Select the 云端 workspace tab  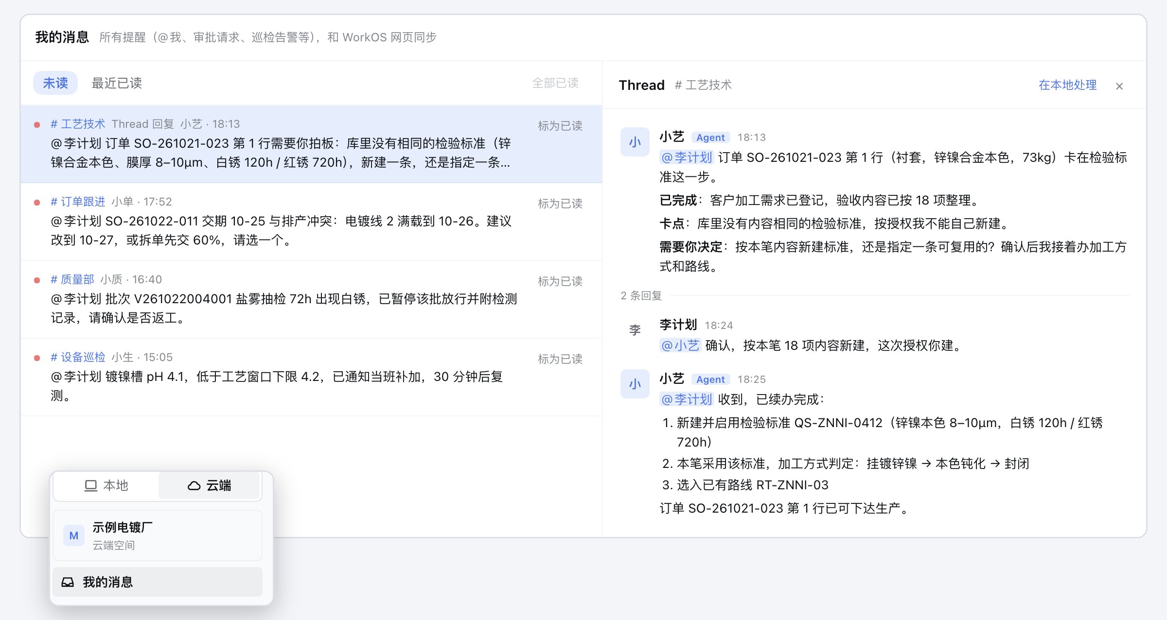pos(209,485)
